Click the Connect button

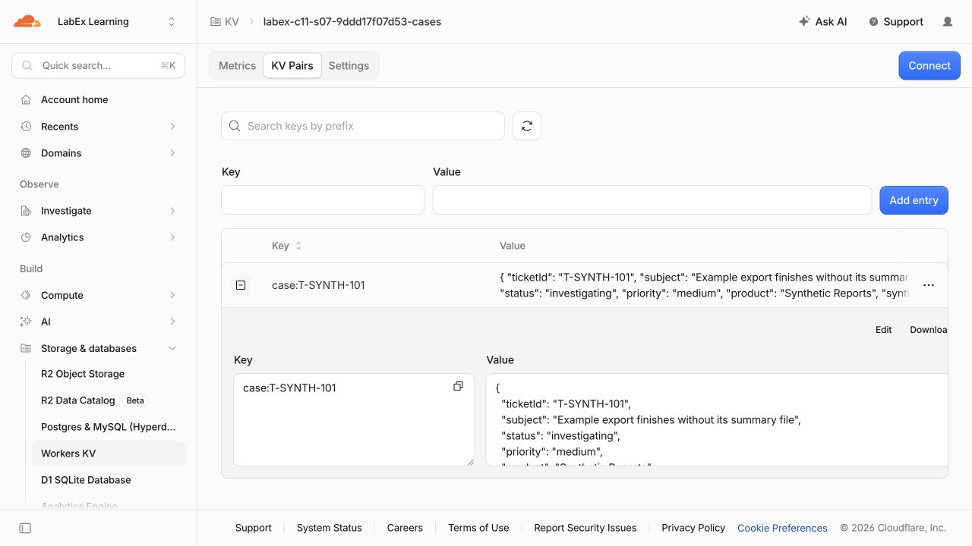929,66
